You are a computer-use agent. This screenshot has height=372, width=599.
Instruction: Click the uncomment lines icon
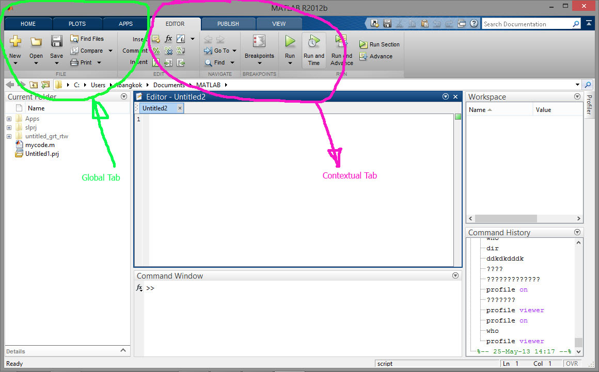[x=168, y=51]
